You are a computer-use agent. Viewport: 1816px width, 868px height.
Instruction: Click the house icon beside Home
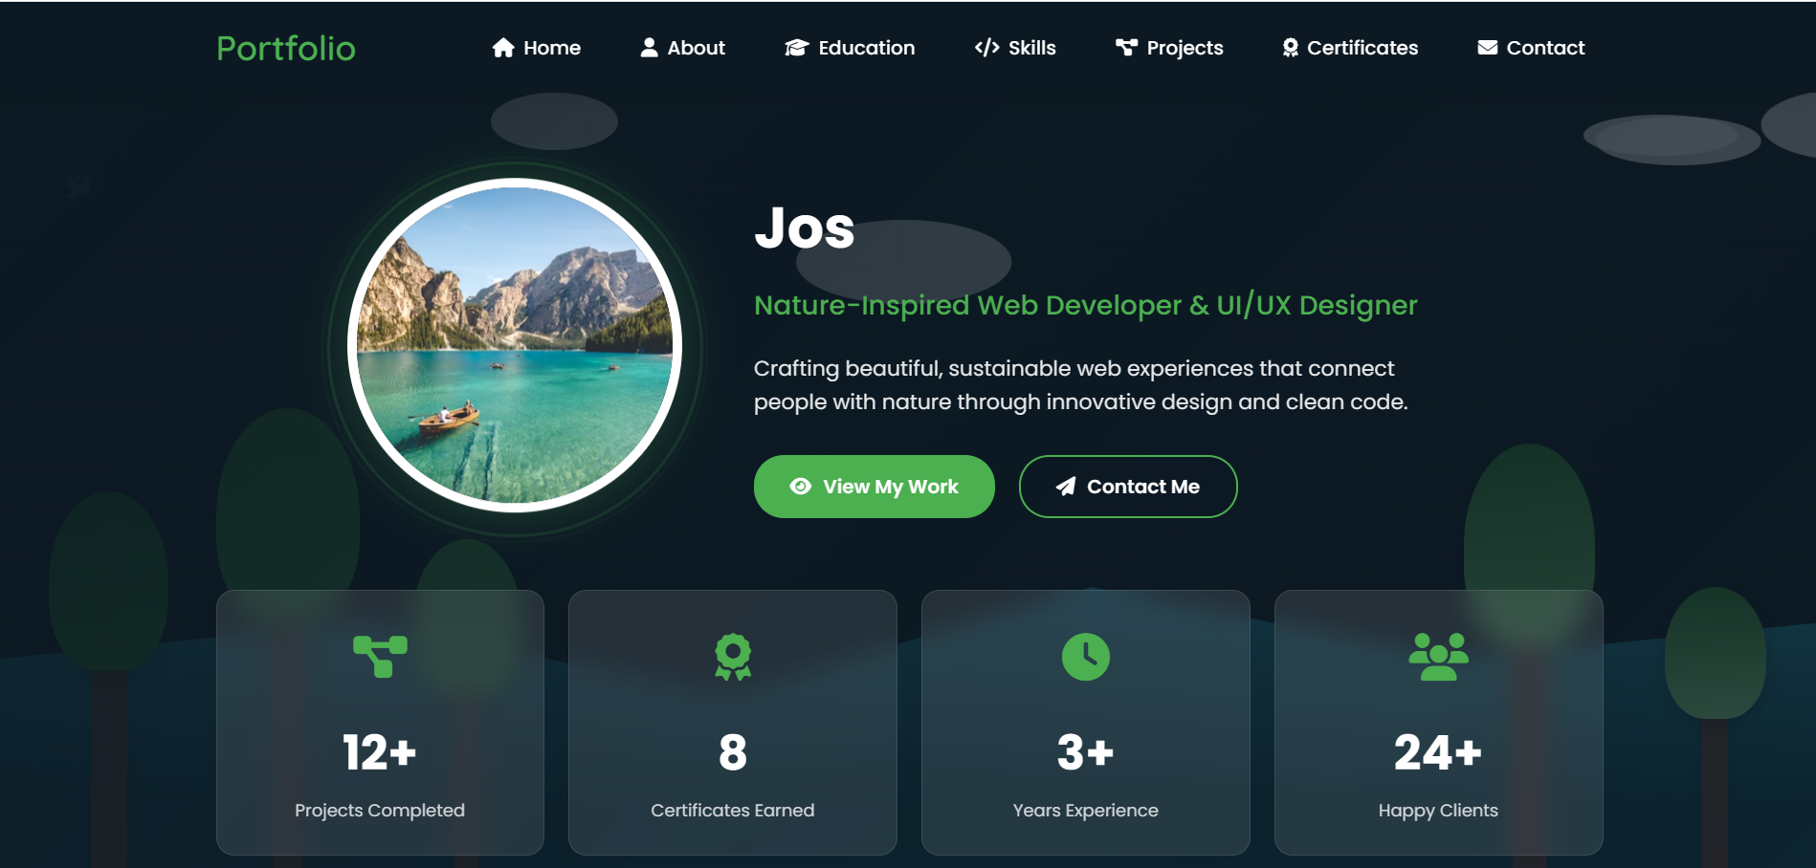pyautogui.click(x=503, y=48)
